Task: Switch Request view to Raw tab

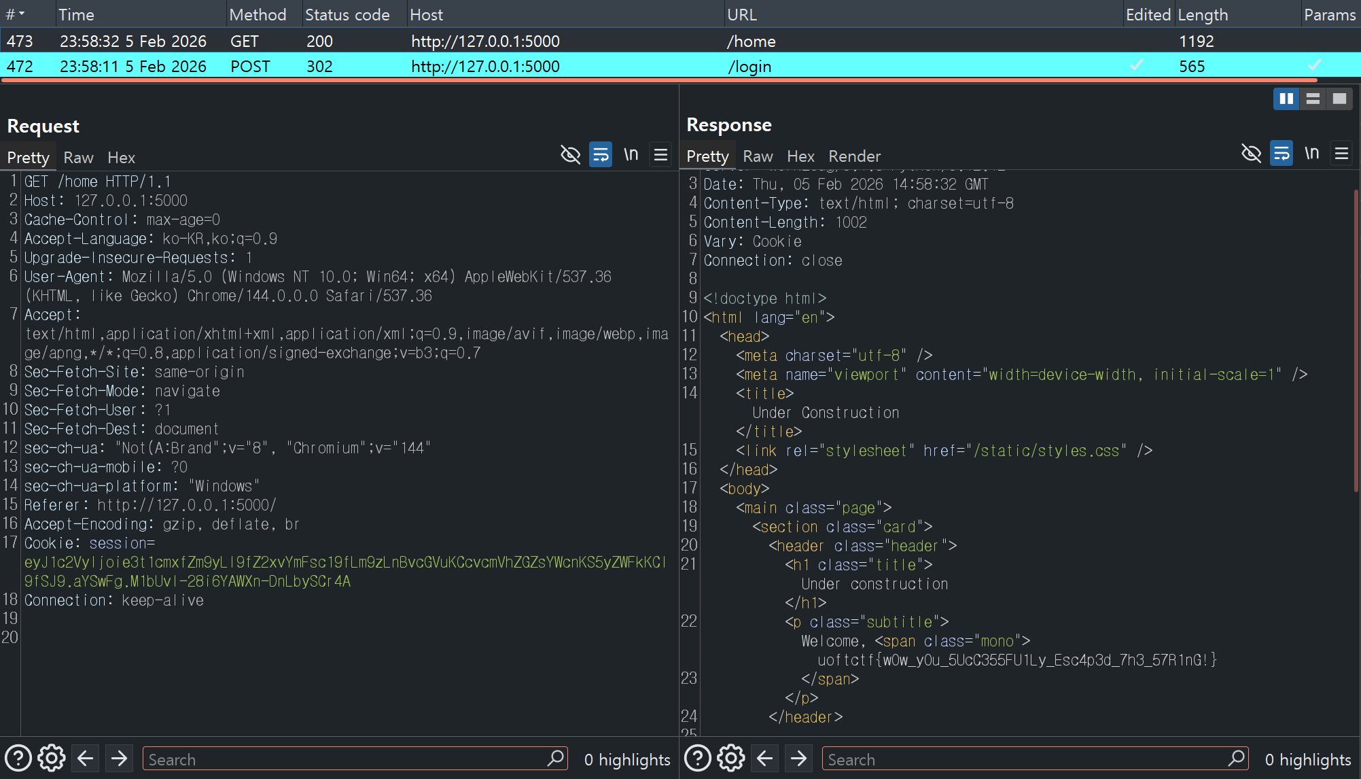Action: pos(78,158)
